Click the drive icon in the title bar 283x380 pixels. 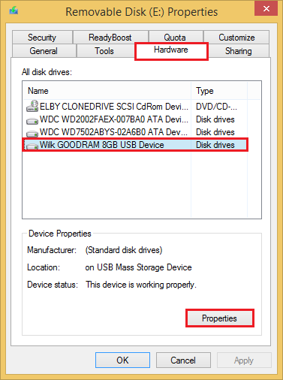pos(14,11)
